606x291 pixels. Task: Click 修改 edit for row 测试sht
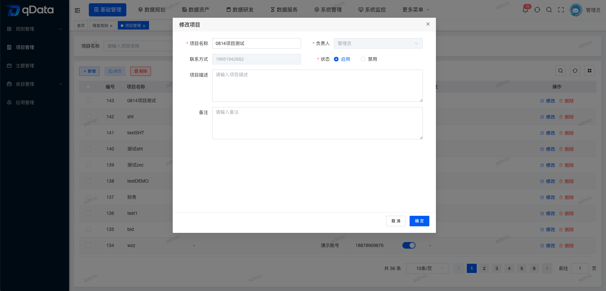(x=548, y=149)
